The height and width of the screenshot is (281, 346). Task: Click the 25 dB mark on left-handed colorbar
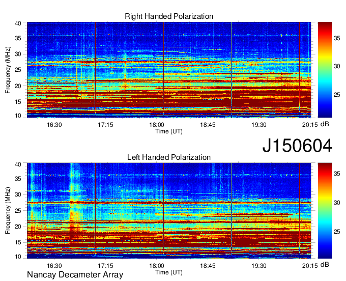pyautogui.click(x=337, y=232)
